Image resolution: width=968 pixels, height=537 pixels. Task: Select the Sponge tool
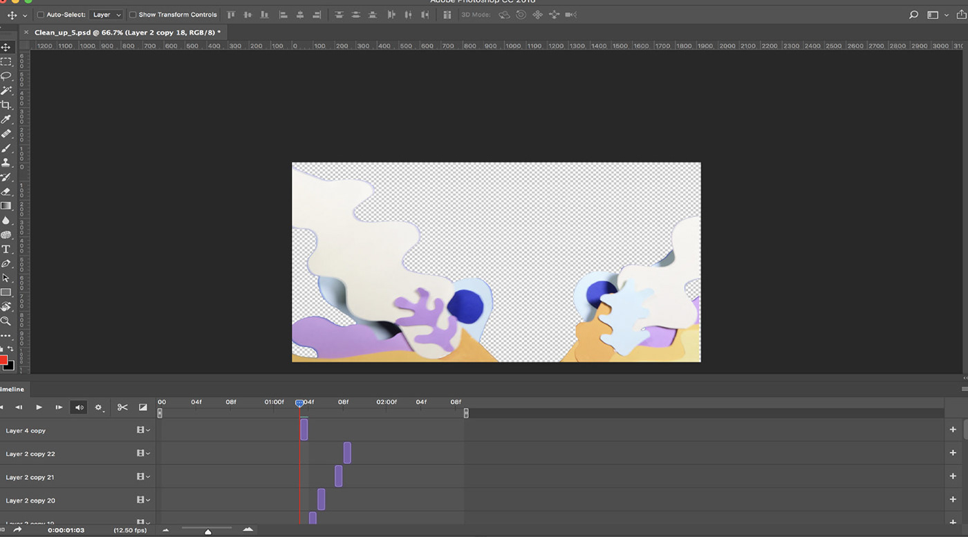[x=6, y=235]
